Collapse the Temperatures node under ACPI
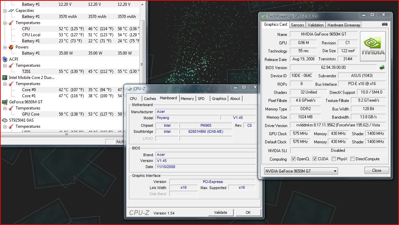This screenshot has height=225, width=399. 5,66
